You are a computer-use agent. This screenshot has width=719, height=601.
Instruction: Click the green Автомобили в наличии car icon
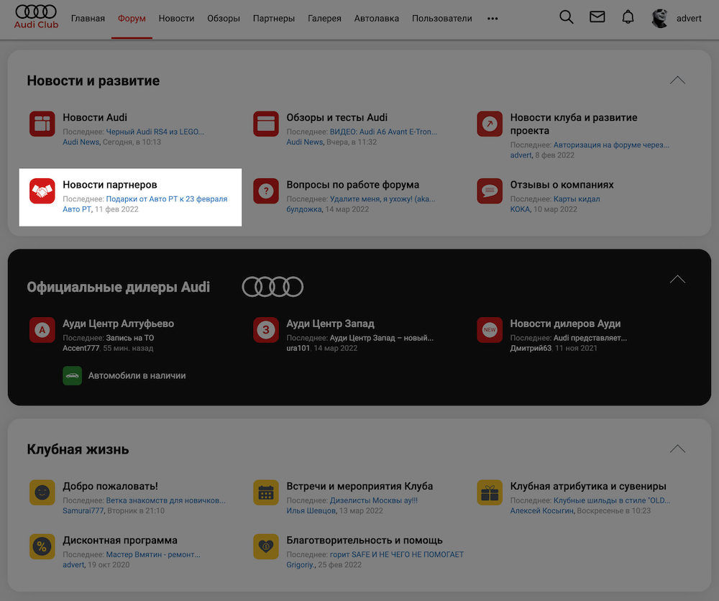73,375
